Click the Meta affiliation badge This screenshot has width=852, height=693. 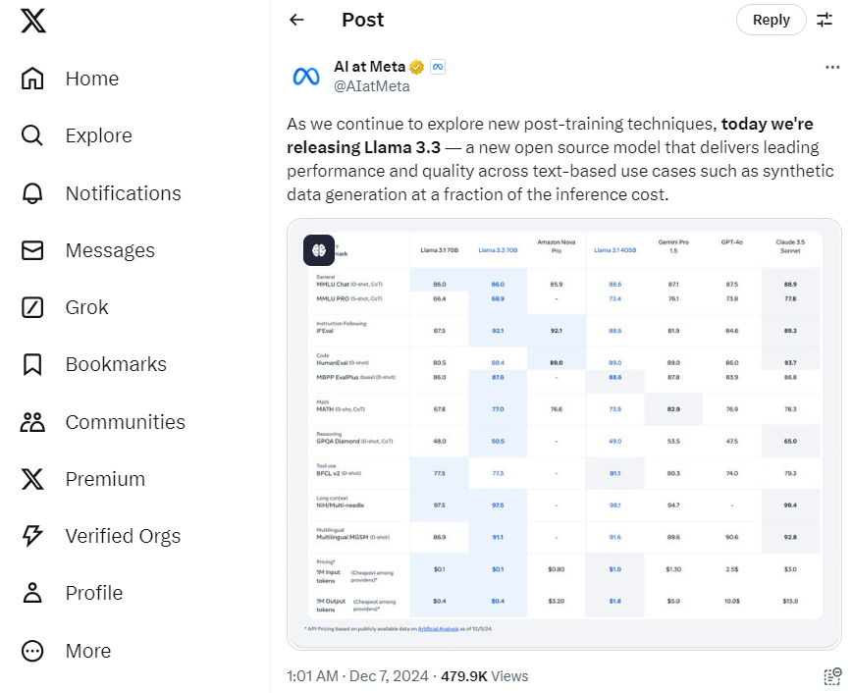[x=438, y=67]
